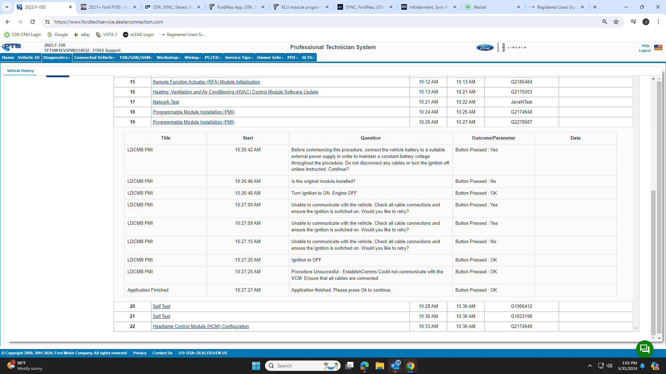Viewport: 666px width, 374px height.
Task: Open Headlamp Control Module Configuration link
Action: point(200,327)
